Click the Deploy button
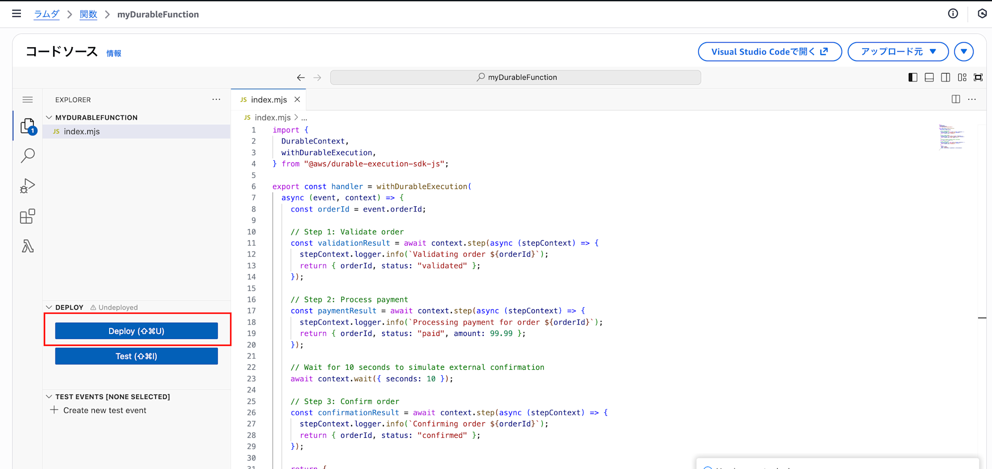Viewport: 992px width, 469px height. pyautogui.click(x=136, y=331)
